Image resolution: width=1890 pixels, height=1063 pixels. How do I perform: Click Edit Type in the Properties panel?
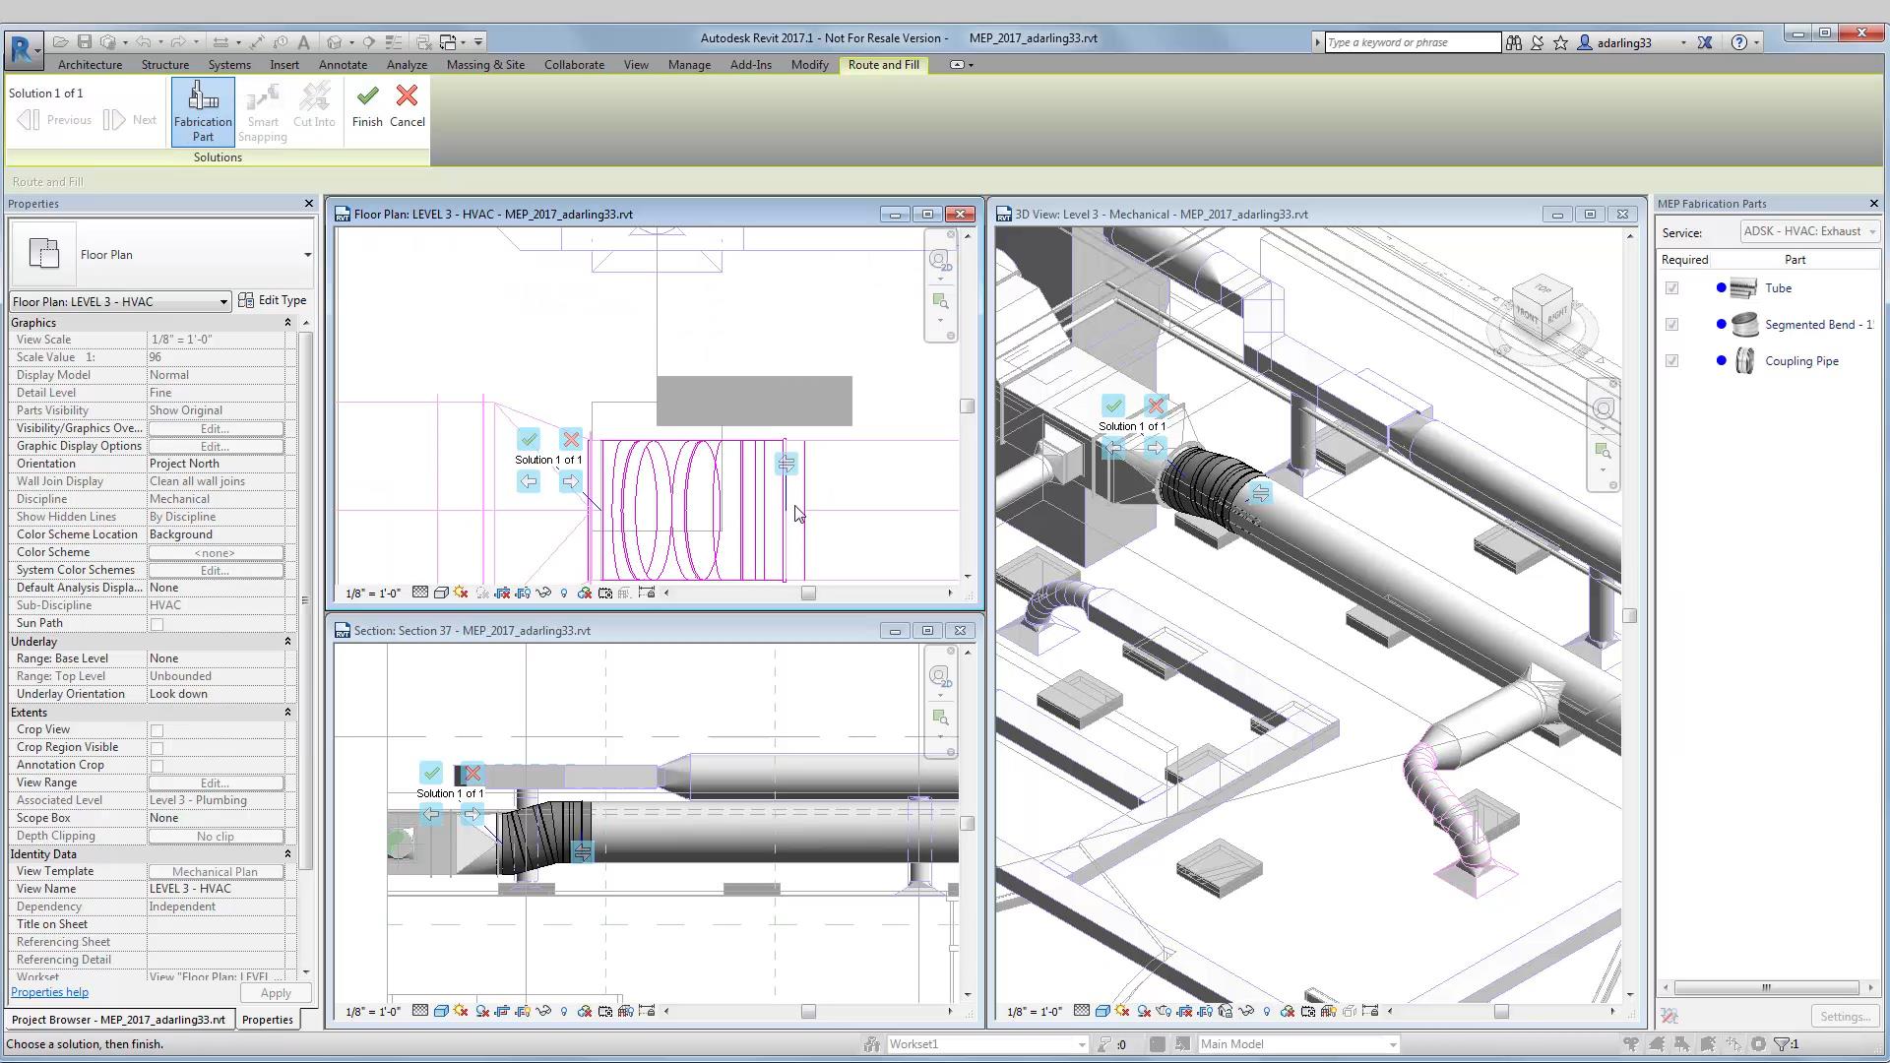pyautogui.click(x=273, y=300)
